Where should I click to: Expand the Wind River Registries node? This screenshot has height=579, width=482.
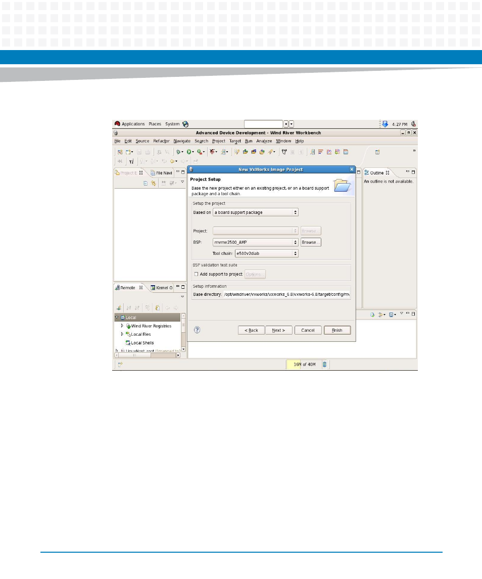point(122,326)
